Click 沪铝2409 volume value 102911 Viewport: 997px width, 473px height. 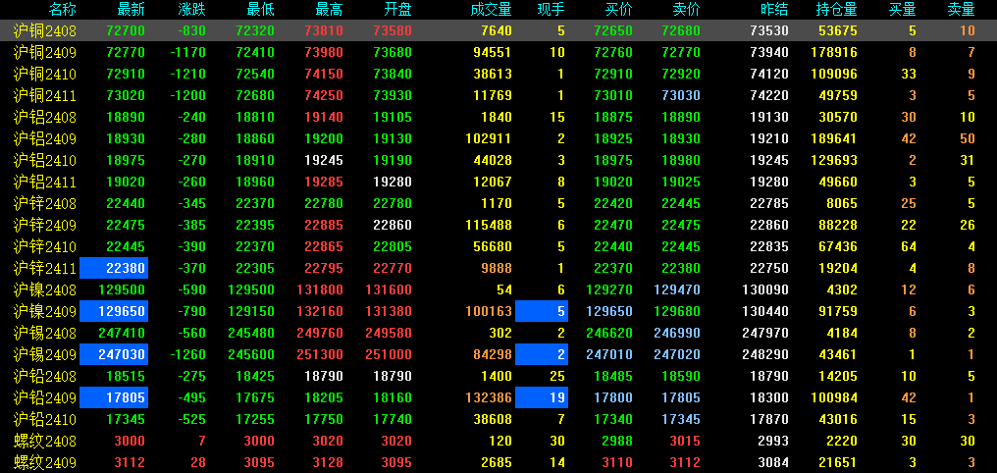pos(489,138)
